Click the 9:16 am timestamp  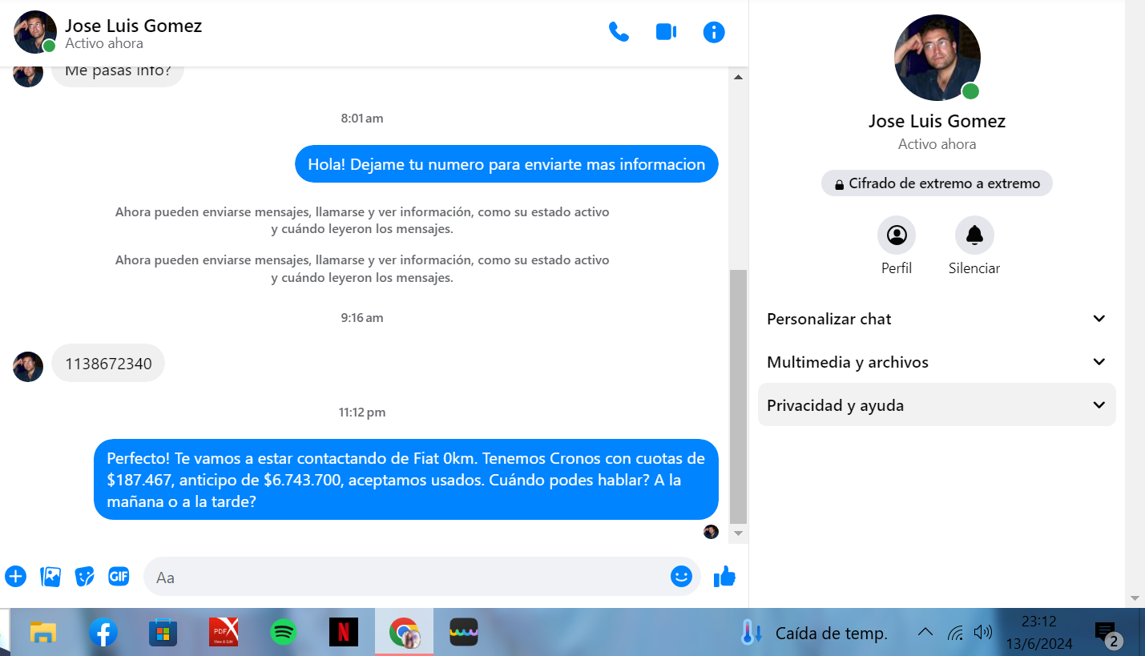[x=362, y=318]
